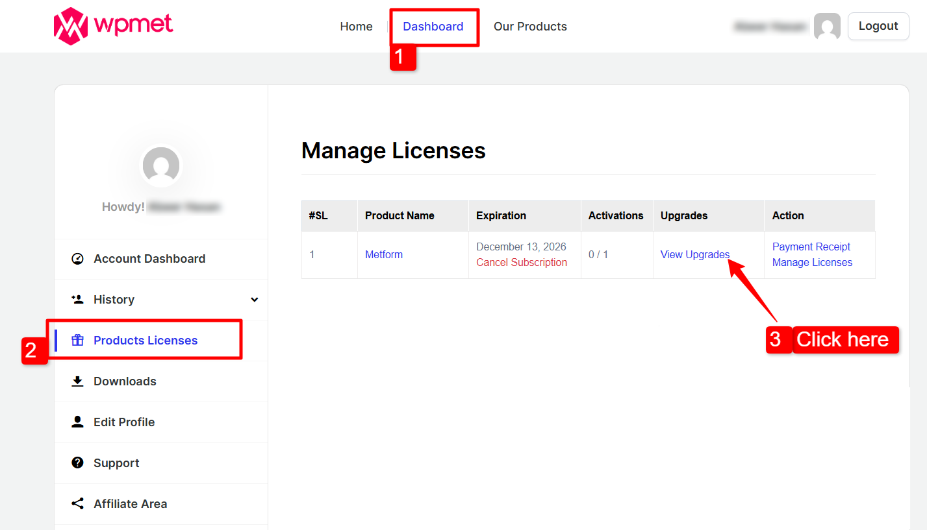Click the sidebar profile picture
This screenshot has width=927, height=530.
(x=161, y=165)
